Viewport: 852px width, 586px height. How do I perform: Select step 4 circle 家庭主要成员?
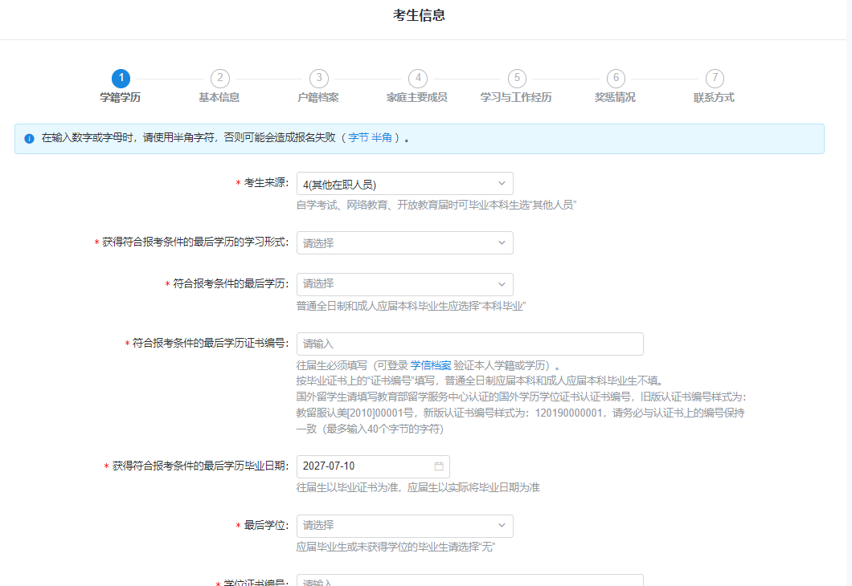pos(418,78)
